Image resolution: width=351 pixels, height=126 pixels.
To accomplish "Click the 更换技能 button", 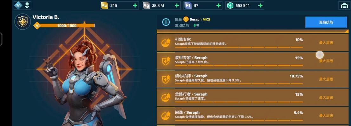I will click(326, 22).
